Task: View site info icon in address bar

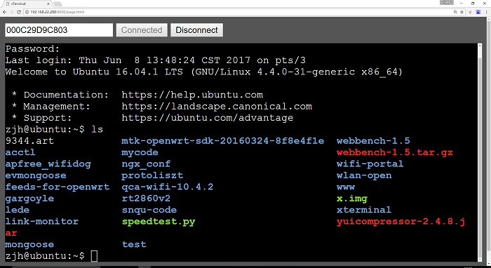Action: click(x=27, y=12)
